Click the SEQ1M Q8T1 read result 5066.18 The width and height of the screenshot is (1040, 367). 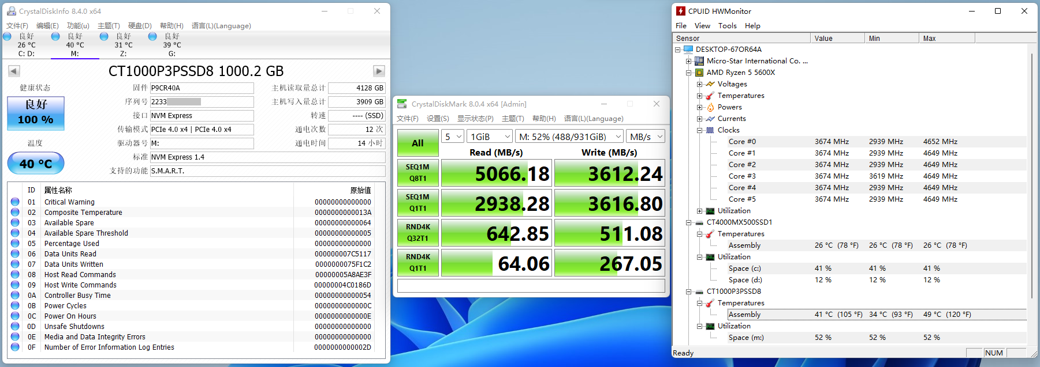pyautogui.click(x=497, y=173)
